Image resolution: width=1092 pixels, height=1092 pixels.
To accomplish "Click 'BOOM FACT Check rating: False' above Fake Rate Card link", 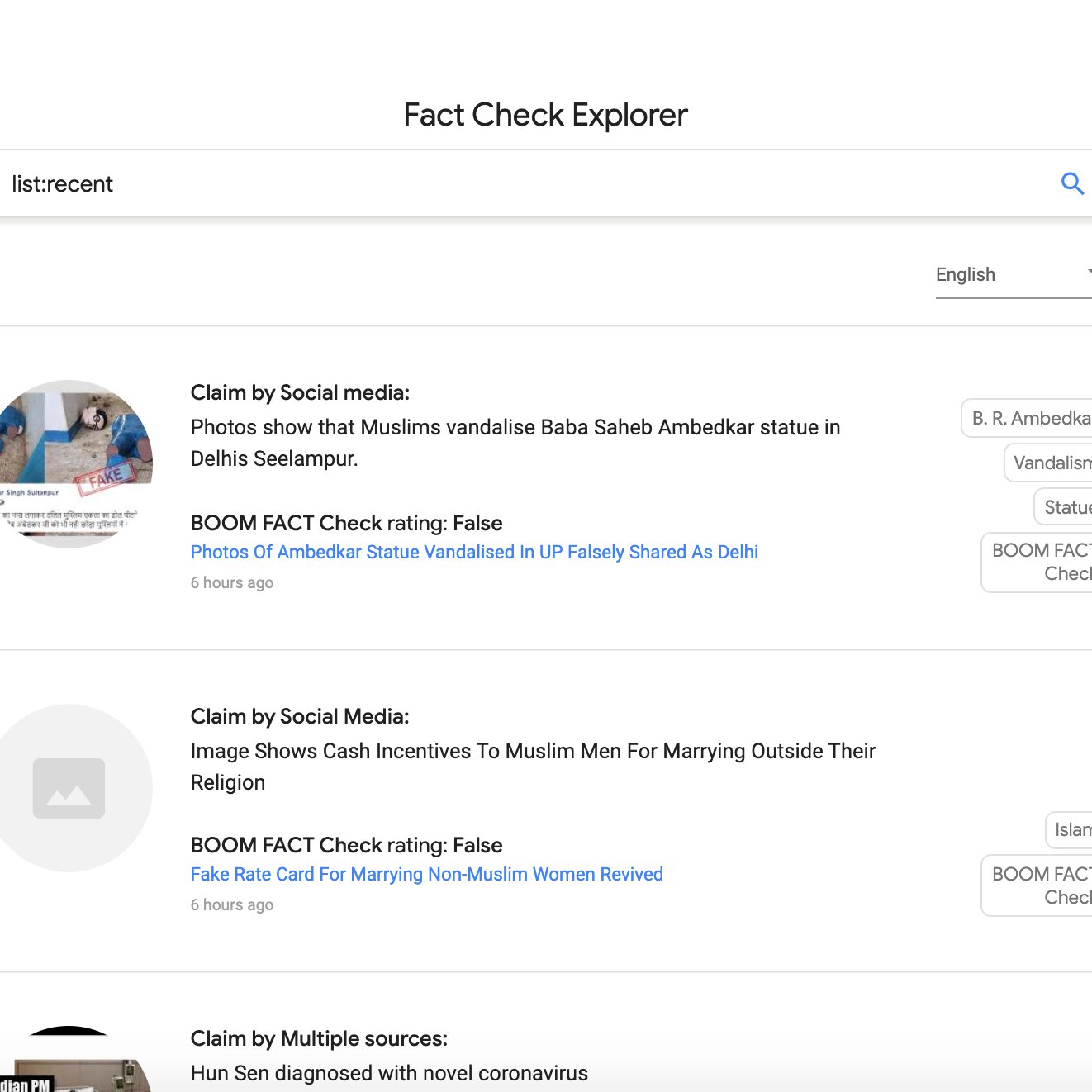I will 346,845.
